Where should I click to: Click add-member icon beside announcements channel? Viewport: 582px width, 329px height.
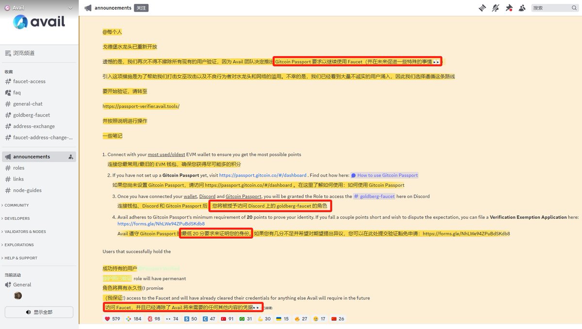(71, 157)
